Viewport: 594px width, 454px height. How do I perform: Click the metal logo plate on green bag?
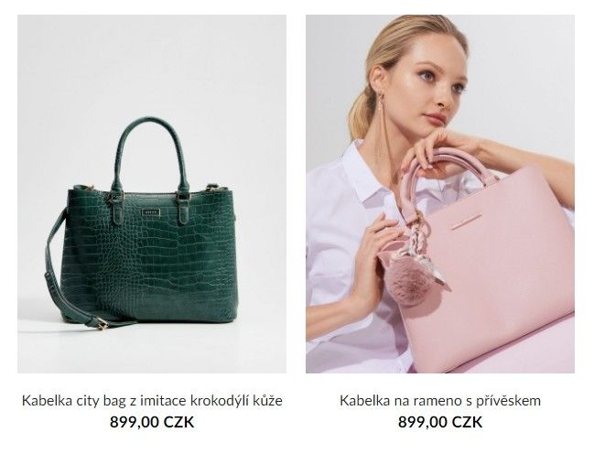151,212
